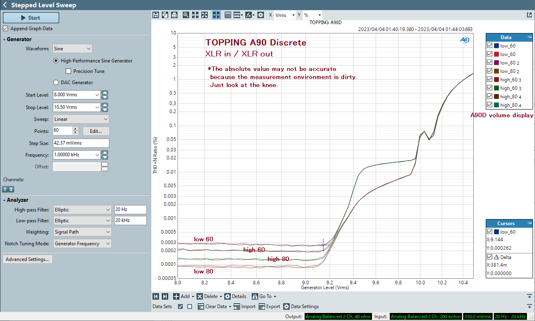Collapse data sets toolbar row arrow

pyautogui.click(x=529, y=307)
